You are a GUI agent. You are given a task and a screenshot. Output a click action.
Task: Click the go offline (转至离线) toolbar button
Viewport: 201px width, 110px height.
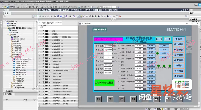tap(73, 7)
